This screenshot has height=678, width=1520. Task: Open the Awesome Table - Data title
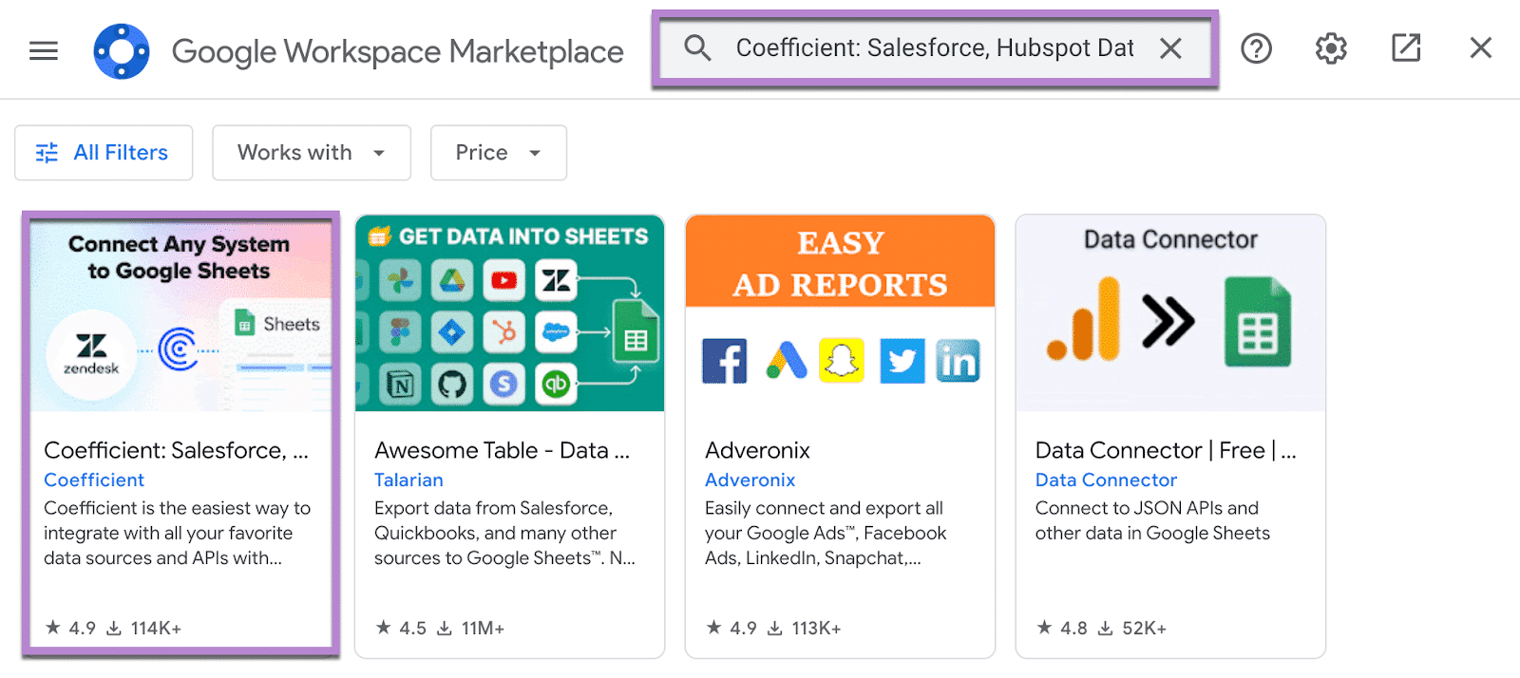click(x=502, y=450)
